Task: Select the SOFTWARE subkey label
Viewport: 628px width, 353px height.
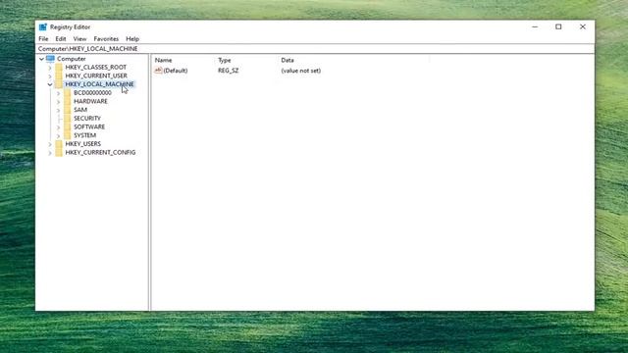Action: pyautogui.click(x=89, y=126)
